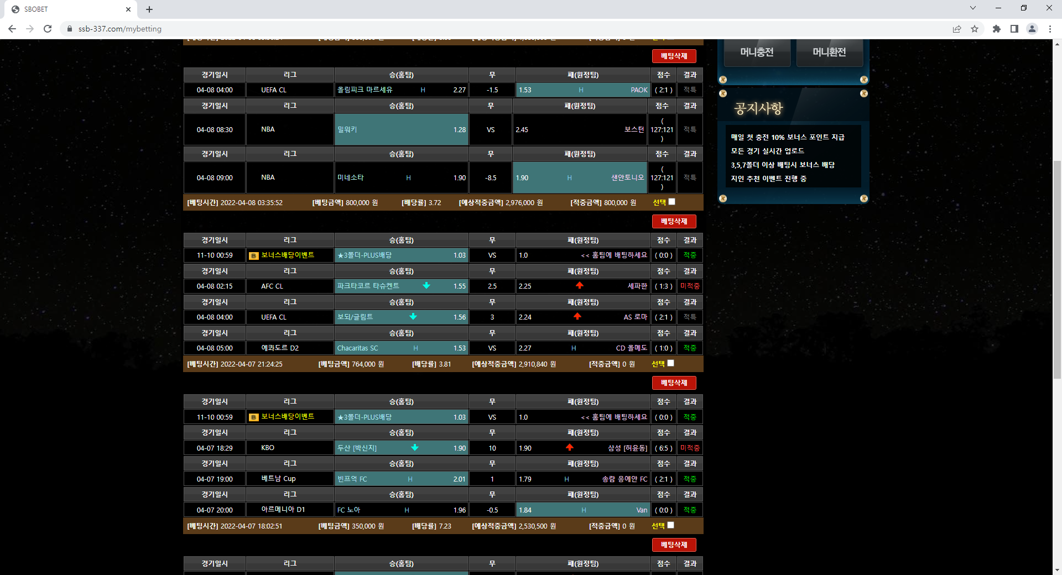Click 보스턴 2.45 away cell
Screen dimensions: 1062x575
pos(580,129)
